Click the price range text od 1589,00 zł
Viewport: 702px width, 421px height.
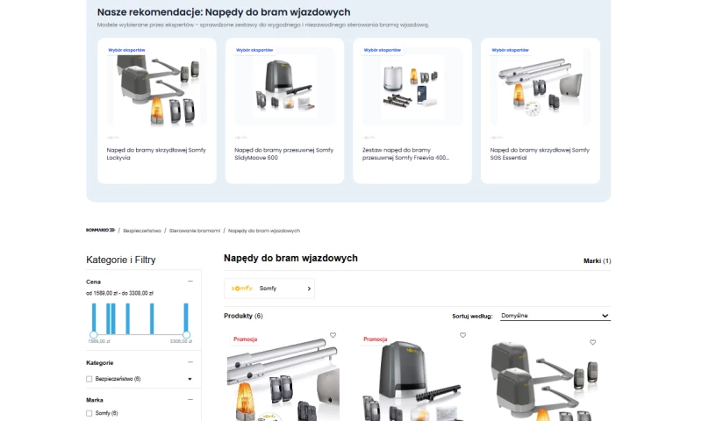point(119,294)
